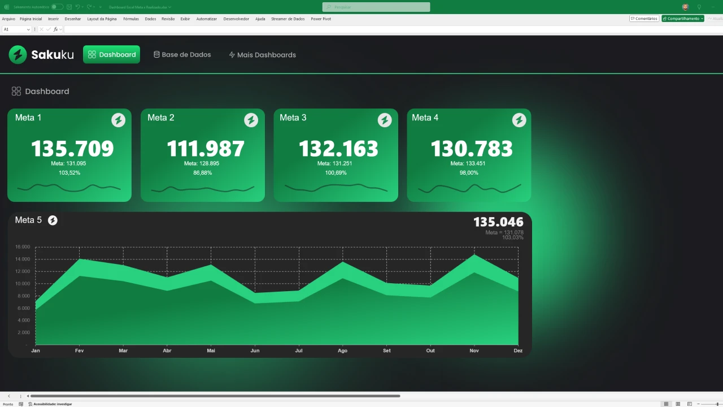Open the user profile avatar
The height and width of the screenshot is (407, 723).
[685, 7]
